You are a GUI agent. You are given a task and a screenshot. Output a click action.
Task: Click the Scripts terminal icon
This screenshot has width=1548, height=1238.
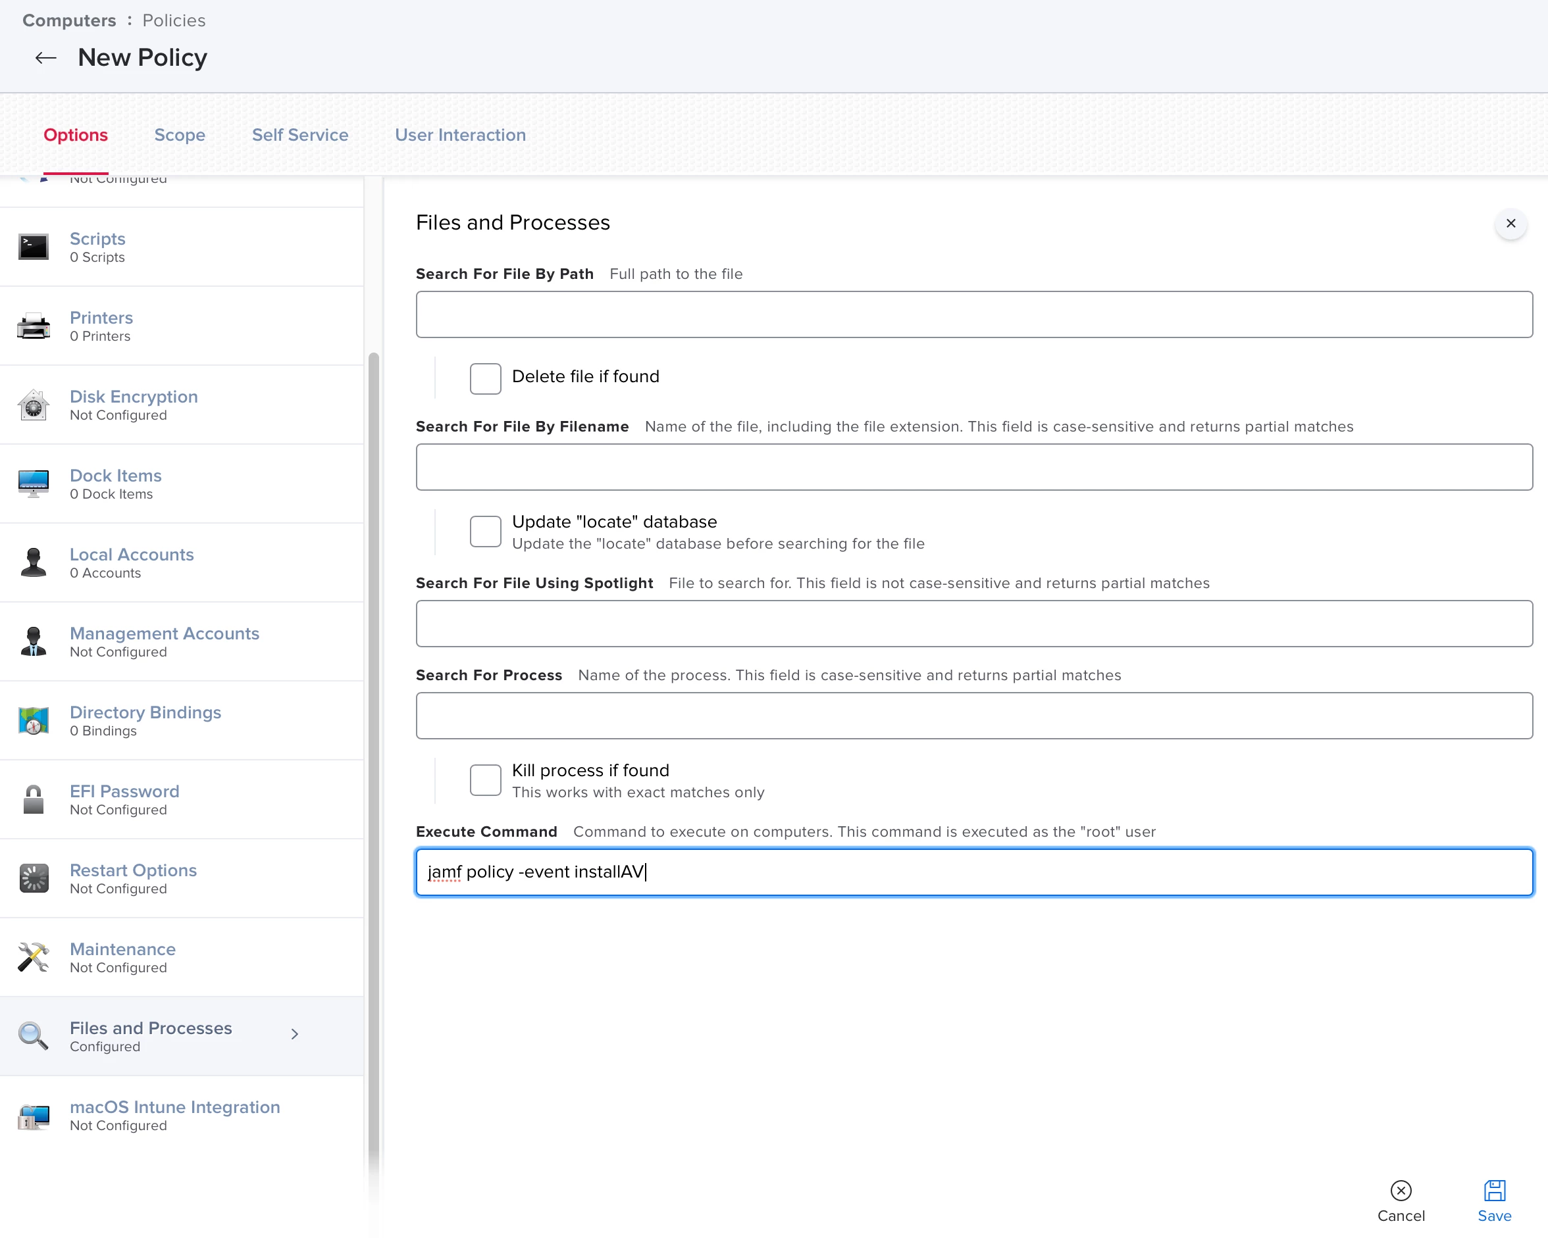coord(33,247)
